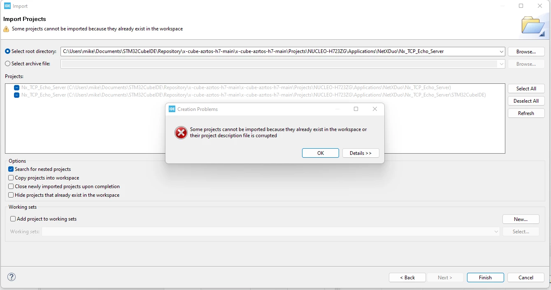
Task: Toggle Search for nested projects checkbox
Action: point(11,169)
